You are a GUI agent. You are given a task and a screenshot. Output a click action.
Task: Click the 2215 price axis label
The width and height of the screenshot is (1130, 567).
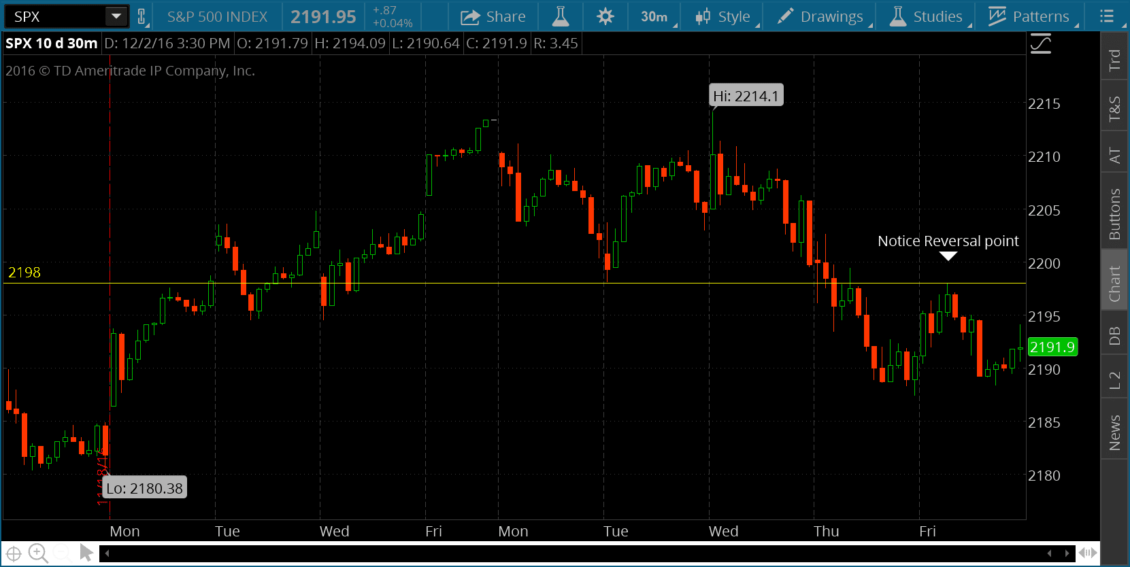point(1044,104)
